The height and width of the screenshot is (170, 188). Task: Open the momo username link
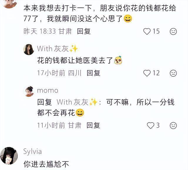[48, 91]
